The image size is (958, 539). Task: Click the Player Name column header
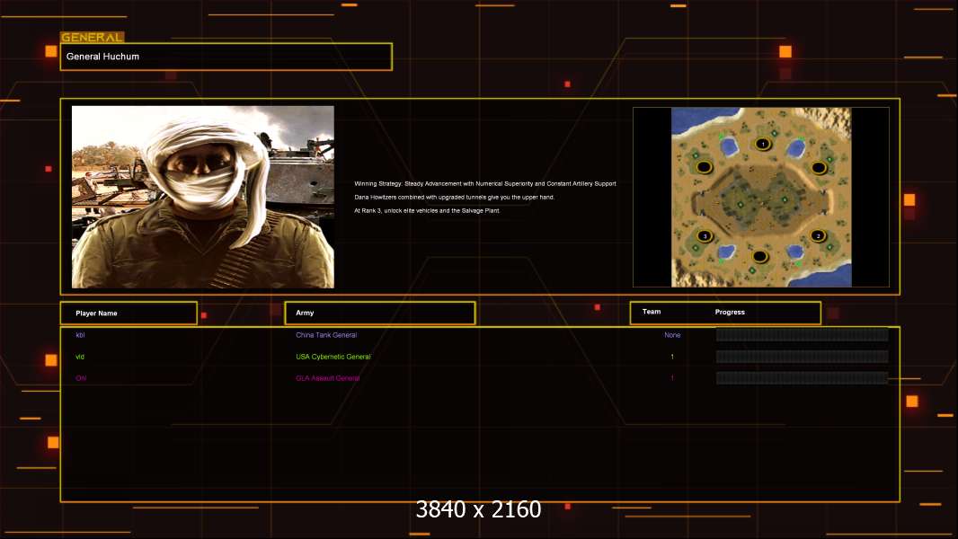pyautogui.click(x=129, y=314)
